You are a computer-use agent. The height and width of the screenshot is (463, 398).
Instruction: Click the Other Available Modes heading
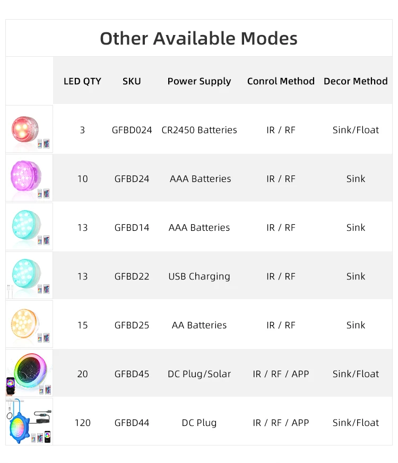198,38
